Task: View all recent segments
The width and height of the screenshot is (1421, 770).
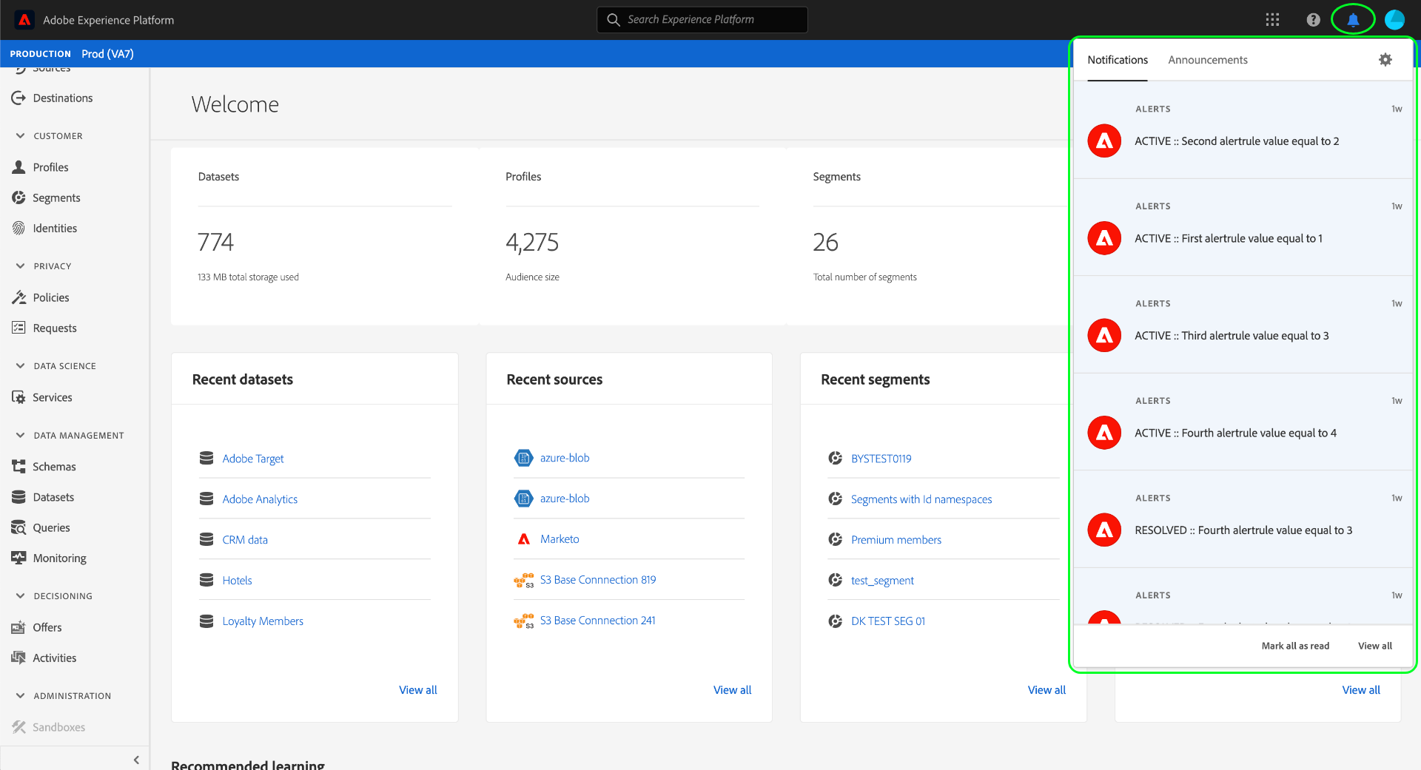Action: (1047, 690)
